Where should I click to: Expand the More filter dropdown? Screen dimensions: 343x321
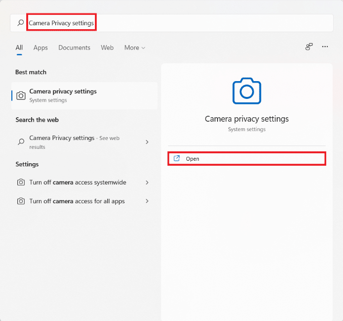[134, 47]
